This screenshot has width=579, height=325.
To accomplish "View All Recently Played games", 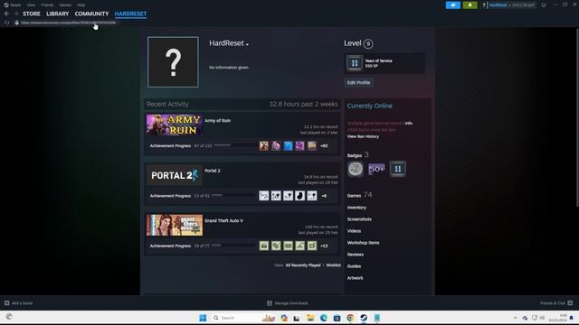I will pos(303,265).
